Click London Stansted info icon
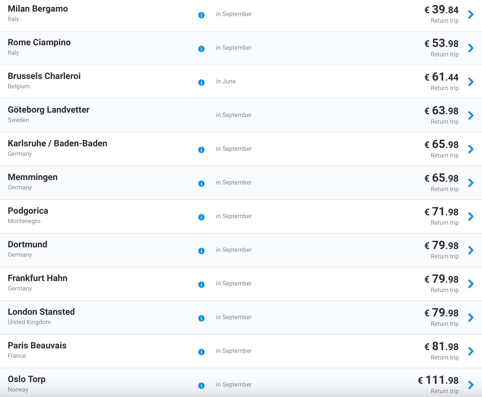The width and height of the screenshot is (482, 397). [x=201, y=318]
